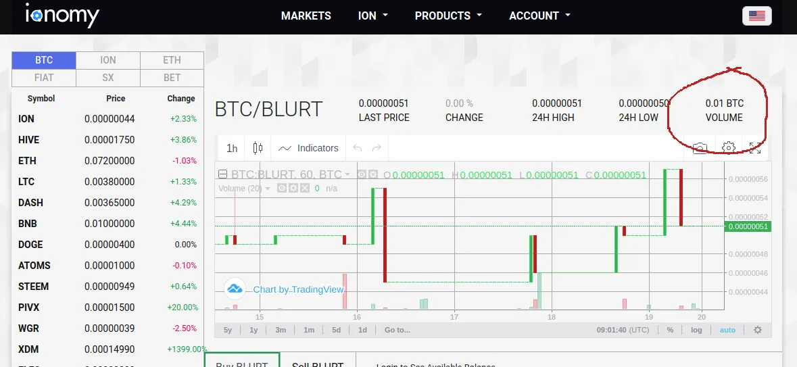Click the 0.00000051 current price label
797x367 pixels.
pos(750,226)
